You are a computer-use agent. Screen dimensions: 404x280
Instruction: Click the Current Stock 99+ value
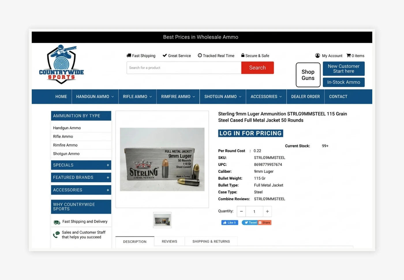point(325,146)
